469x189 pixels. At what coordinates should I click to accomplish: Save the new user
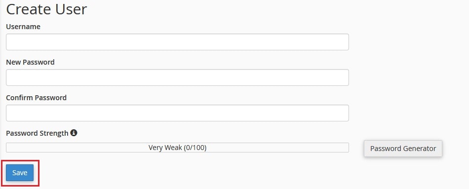point(20,173)
